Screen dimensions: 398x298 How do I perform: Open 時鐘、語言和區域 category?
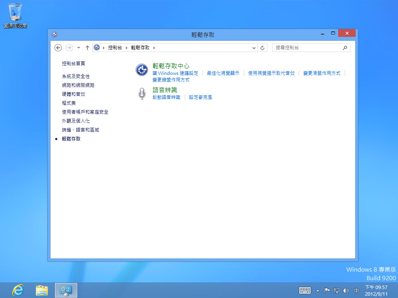[80, 130]
